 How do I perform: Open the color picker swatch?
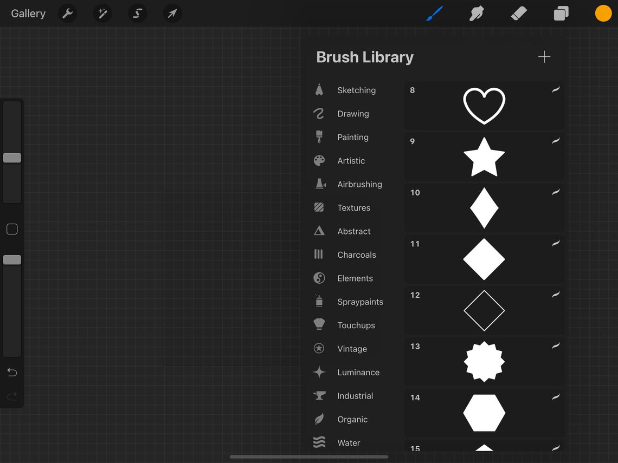(603, 13)
